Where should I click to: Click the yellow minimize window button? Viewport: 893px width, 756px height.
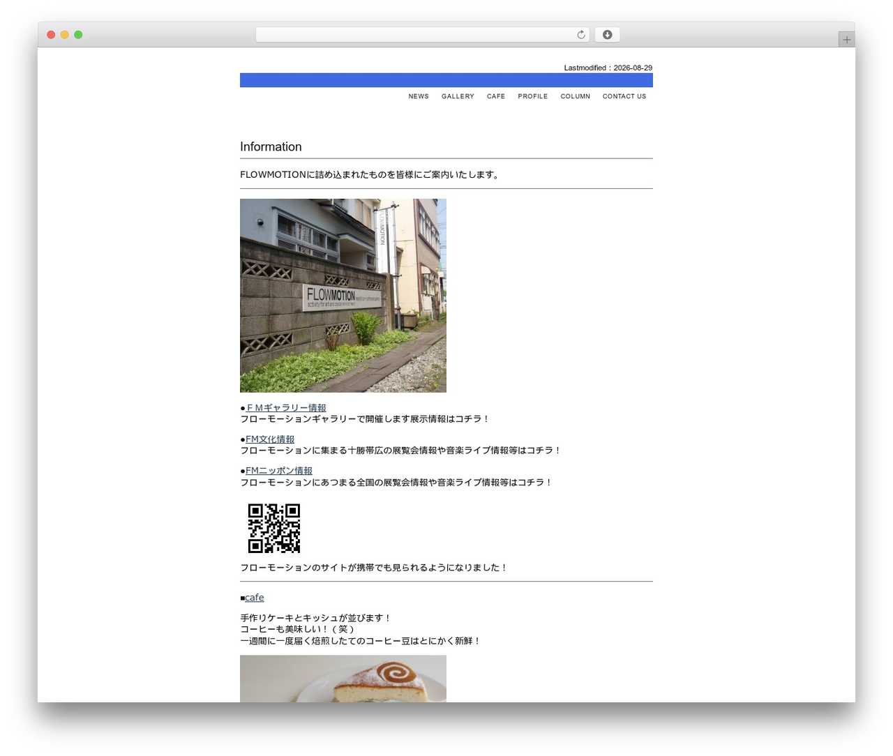click(64, 35)
